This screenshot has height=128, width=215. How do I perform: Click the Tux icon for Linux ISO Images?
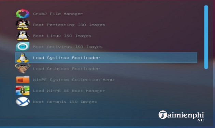pos(23,35)
